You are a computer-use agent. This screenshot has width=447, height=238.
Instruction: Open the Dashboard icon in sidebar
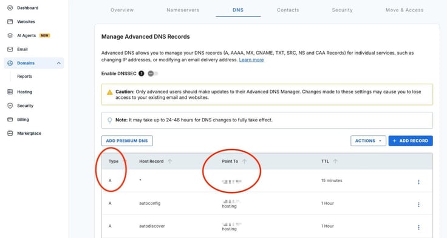(10, 8)
